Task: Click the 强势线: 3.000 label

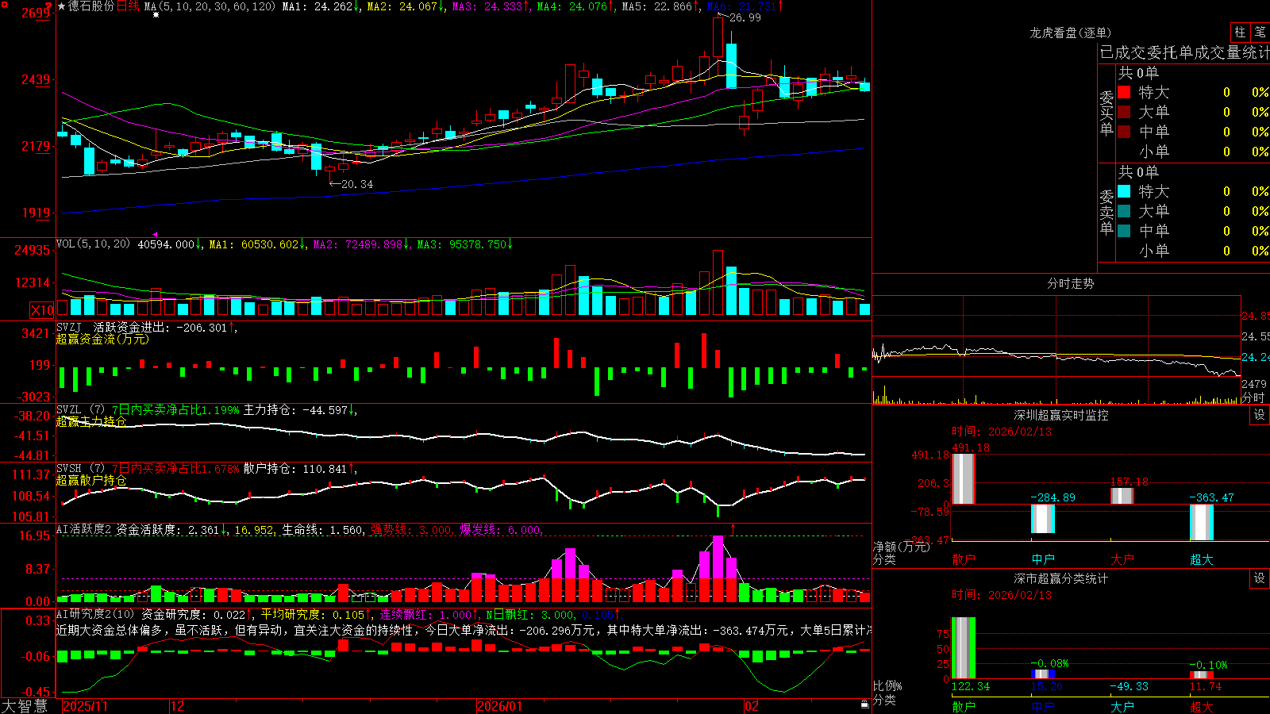Action: pos(411,530)
